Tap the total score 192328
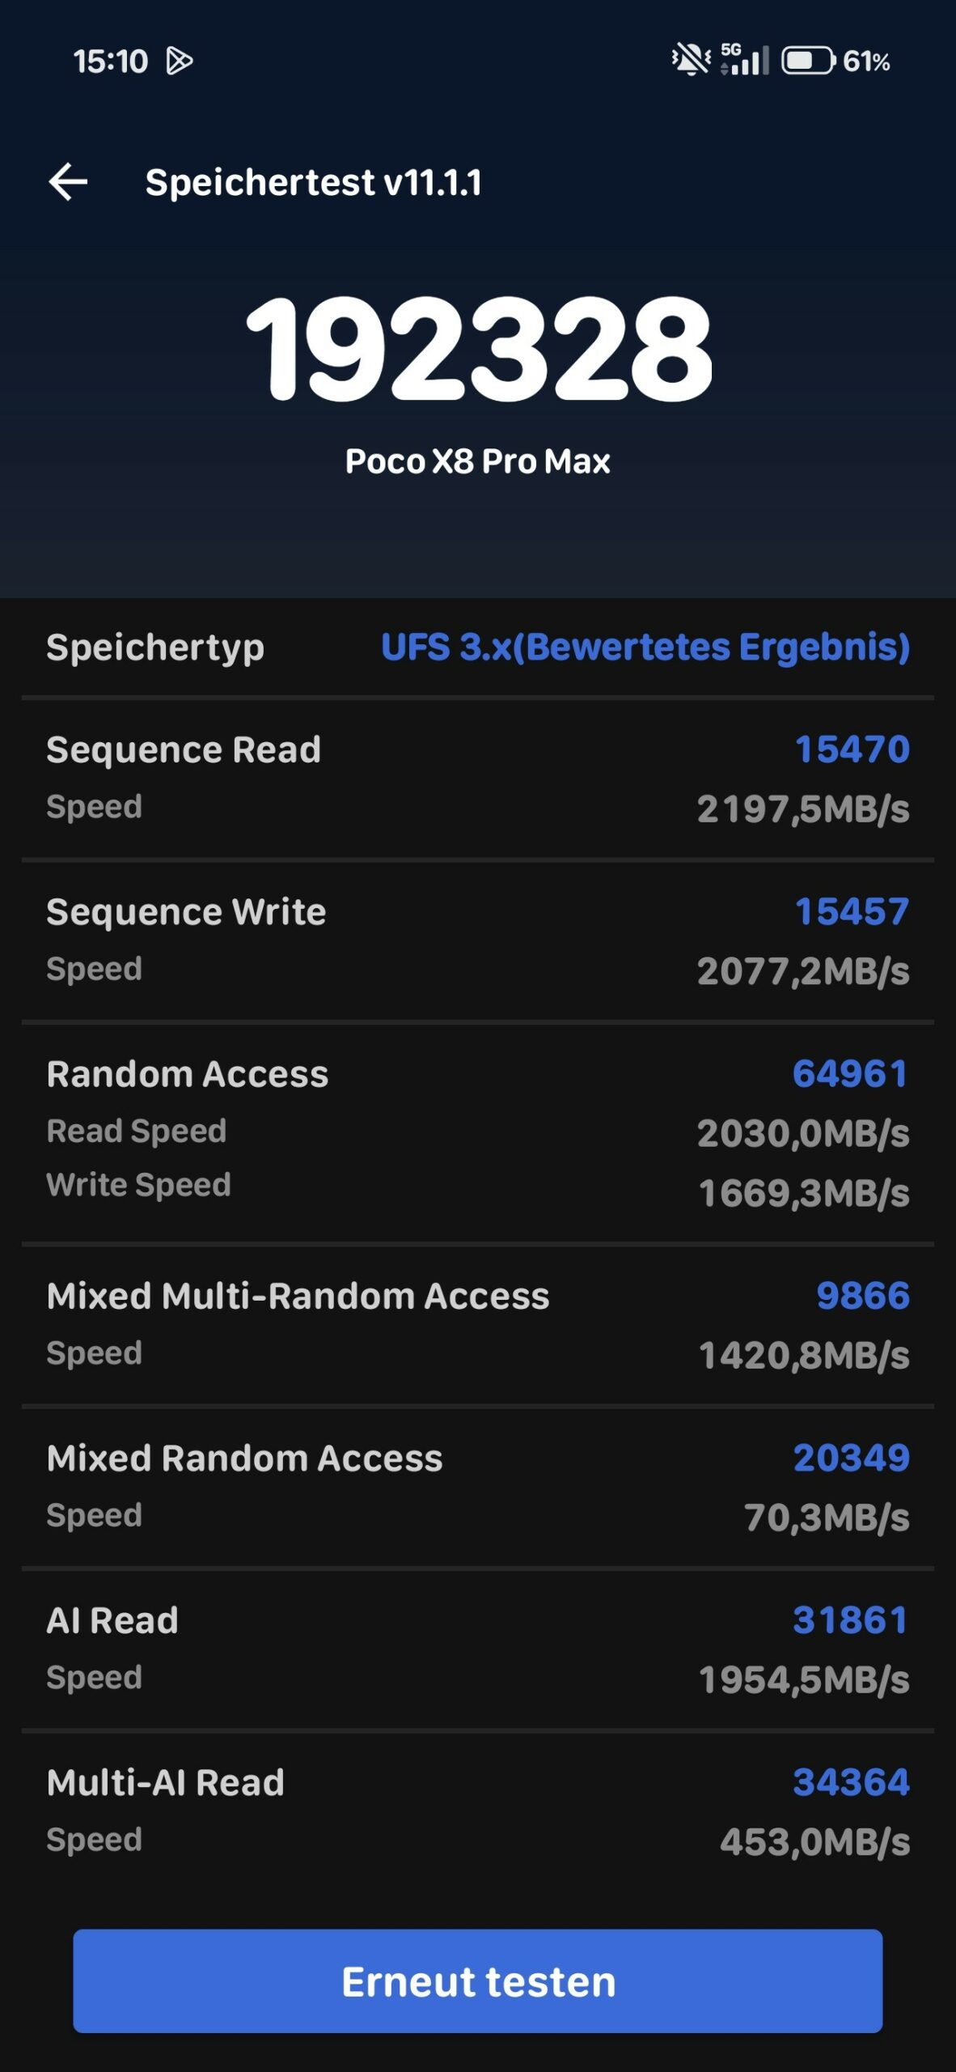This screenshot has height=2072, width=956. pyautogui.click(x=478, y=349)
